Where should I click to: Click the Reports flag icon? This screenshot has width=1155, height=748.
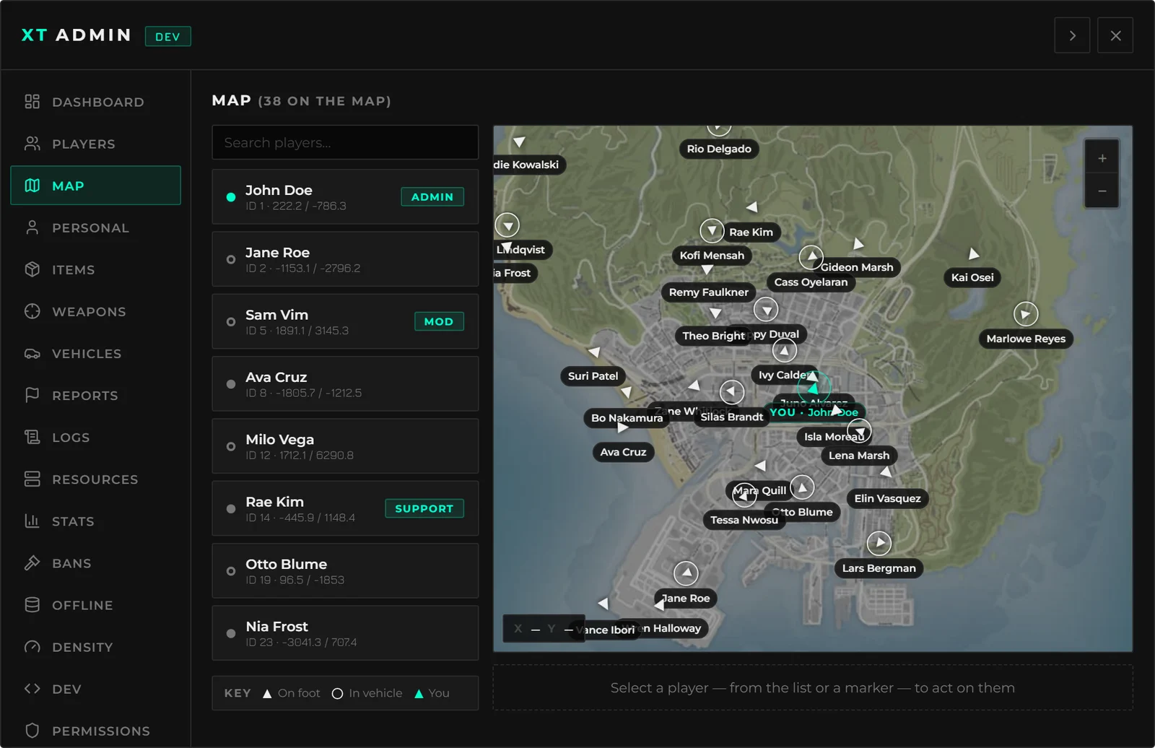point(32,395)
